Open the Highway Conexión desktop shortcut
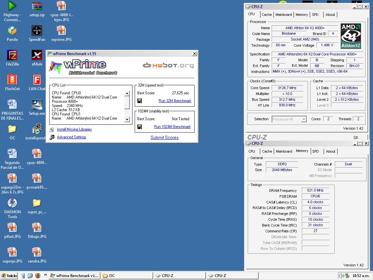 (12, 11)
